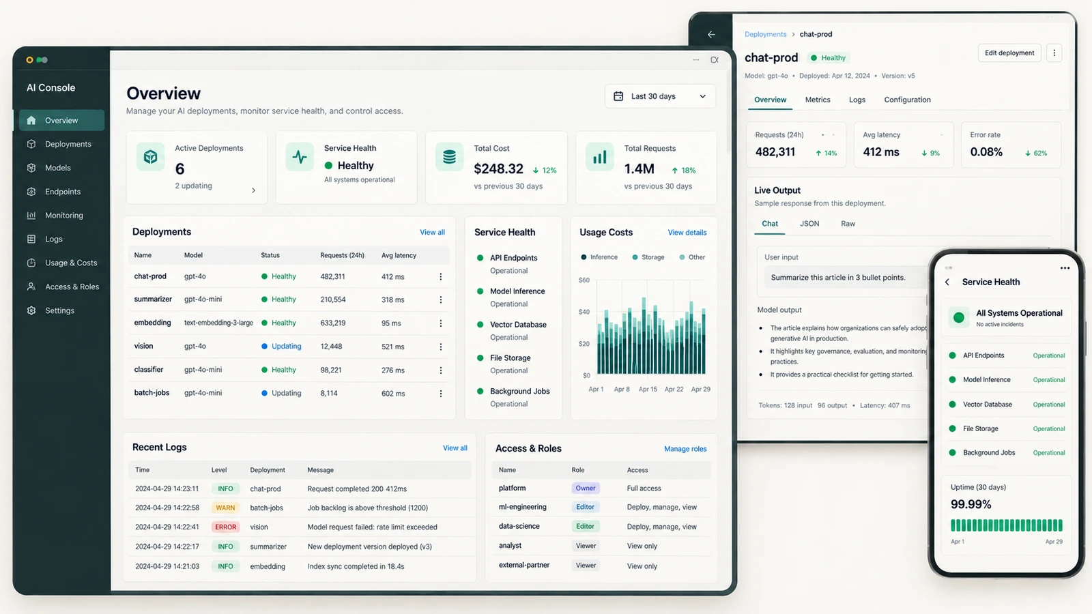1092x614 pixels.
Task: Click the user input prompt field
Action: 846,278
